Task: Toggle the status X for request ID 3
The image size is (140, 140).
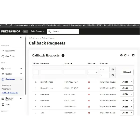Action: (89, 94)
